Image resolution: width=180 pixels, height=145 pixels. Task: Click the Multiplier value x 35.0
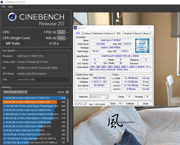(99, 82)
